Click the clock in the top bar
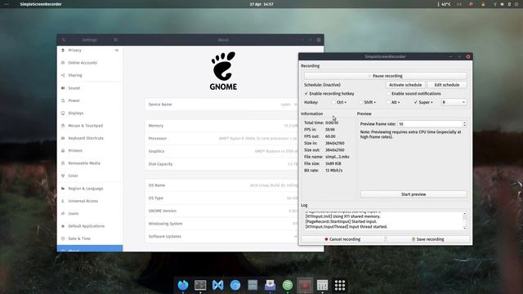This screenshot has width=523, height=294. (x=261, y=4)
